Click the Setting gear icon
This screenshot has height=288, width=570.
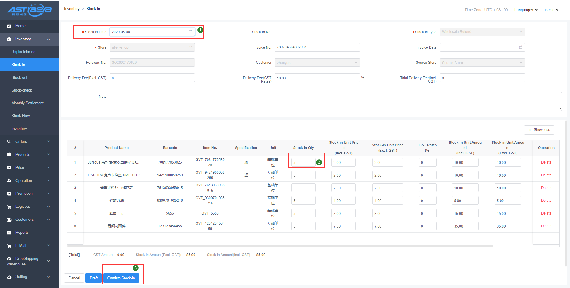[x=9, y=277]
